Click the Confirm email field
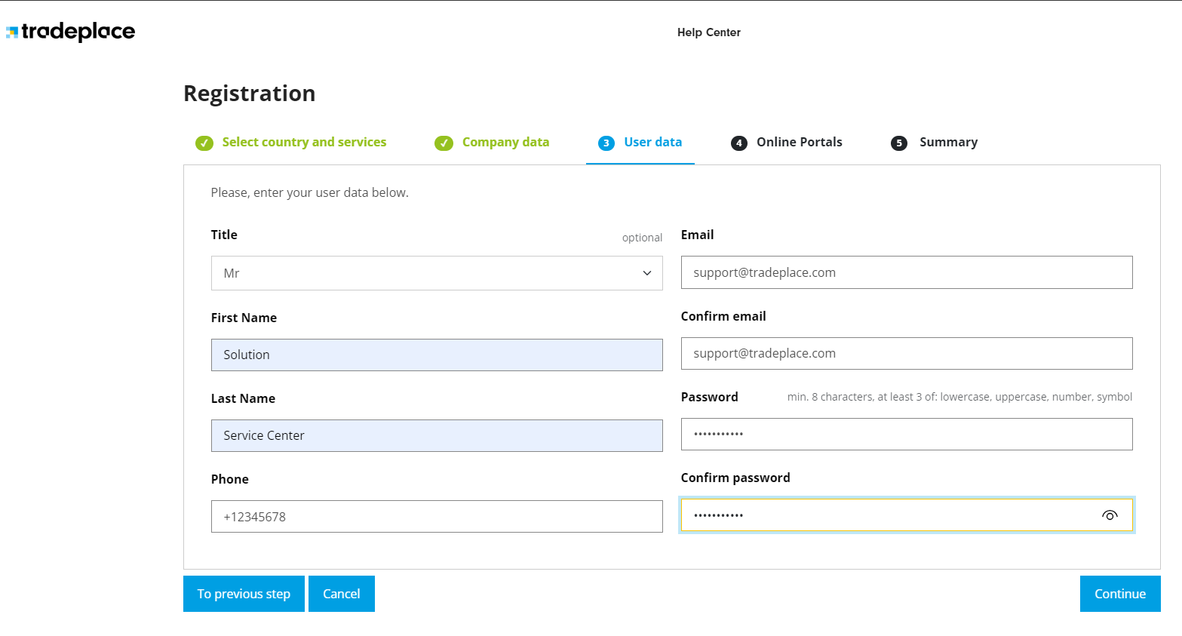 coord(906,353)
